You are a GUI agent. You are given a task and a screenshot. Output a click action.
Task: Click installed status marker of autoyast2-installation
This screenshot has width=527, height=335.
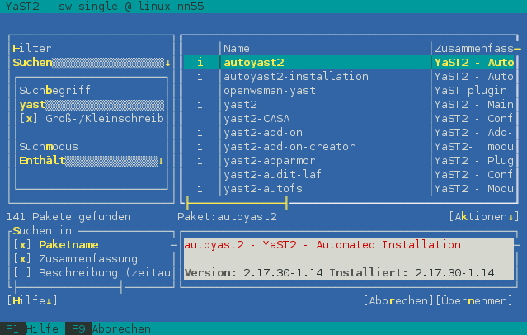pyautogui.click(x=200, y=77)
